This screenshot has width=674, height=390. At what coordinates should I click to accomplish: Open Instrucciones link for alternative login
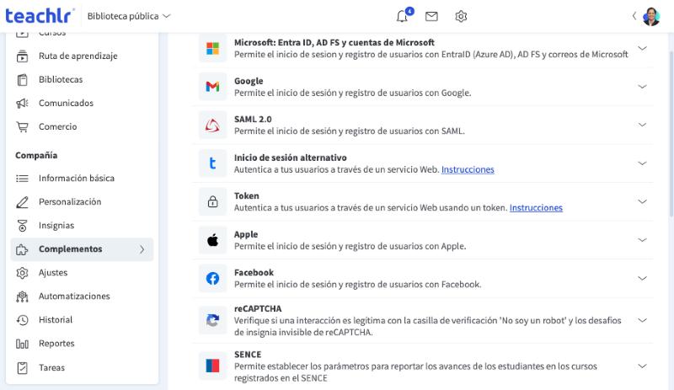coord(468,169)
